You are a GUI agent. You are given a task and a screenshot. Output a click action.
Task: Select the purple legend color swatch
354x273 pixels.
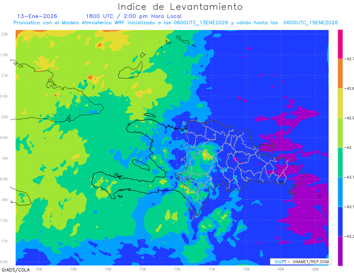point(340,251)
